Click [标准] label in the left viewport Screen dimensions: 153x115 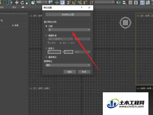click(x=40, y=88)
